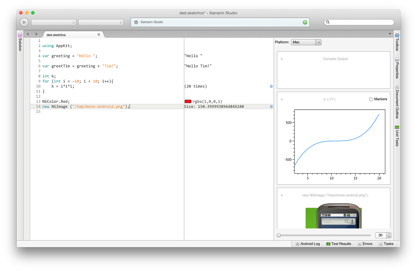Click the red color swatch next to rgba(1,0,0,1)

(x=188, y=102)
